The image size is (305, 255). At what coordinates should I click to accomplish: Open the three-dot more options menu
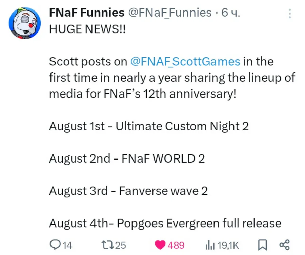290,14
